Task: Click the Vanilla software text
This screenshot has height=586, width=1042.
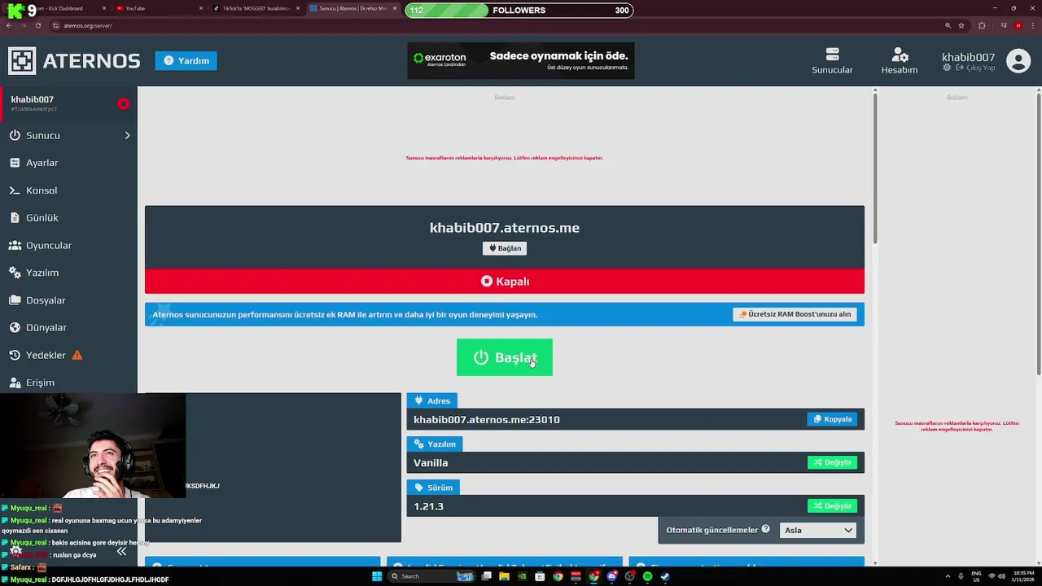Action: [431, 463]
